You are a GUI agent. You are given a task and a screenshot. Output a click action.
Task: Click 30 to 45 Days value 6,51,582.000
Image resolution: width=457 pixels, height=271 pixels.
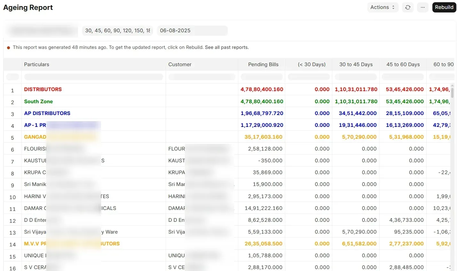click(x=359, y=244)
